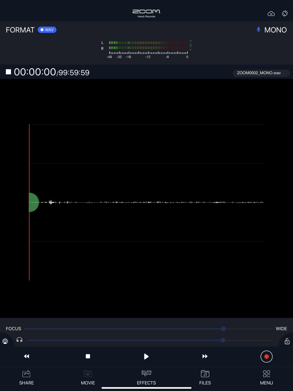This screenshot has width=293, height=391.
Task: Open the FILES tab
Action: coord(205,377)
